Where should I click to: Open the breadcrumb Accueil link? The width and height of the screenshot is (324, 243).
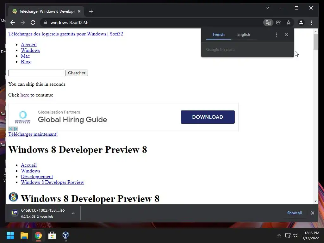point(29,165)
